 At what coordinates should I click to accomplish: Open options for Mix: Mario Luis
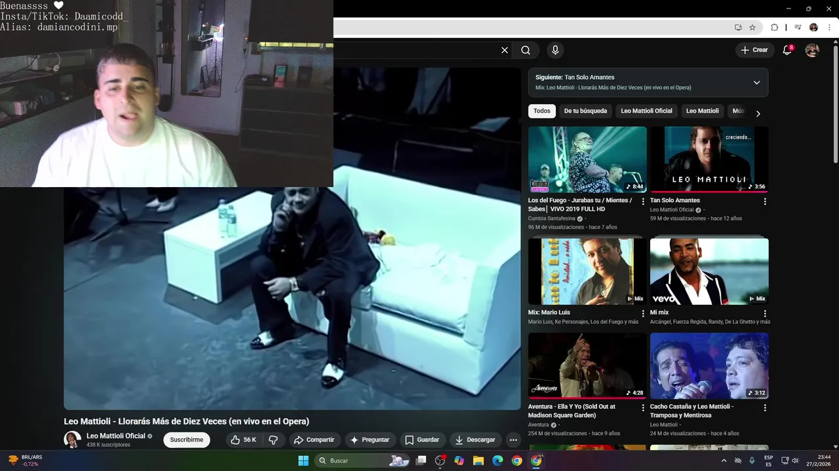[643, 313]
